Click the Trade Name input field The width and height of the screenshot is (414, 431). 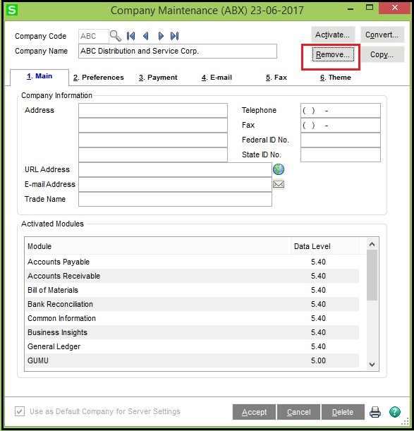(x=175, y=199)
